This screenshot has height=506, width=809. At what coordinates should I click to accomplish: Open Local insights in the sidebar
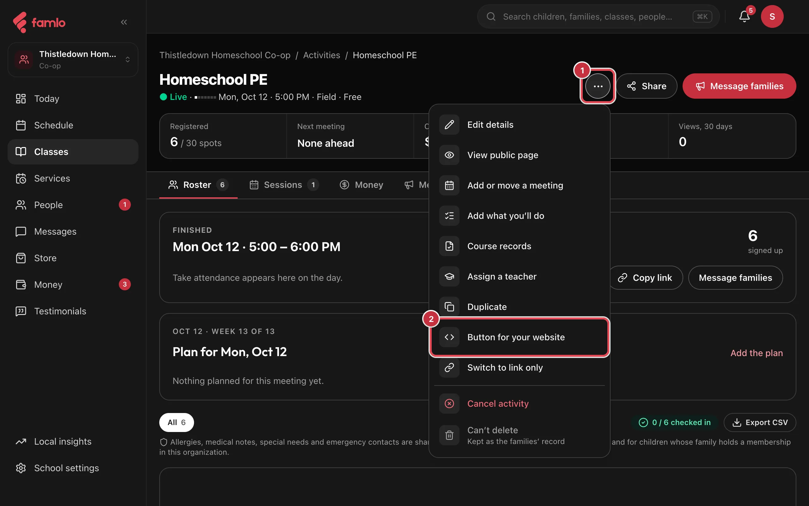pyautogui.click(x=73, y=441)
